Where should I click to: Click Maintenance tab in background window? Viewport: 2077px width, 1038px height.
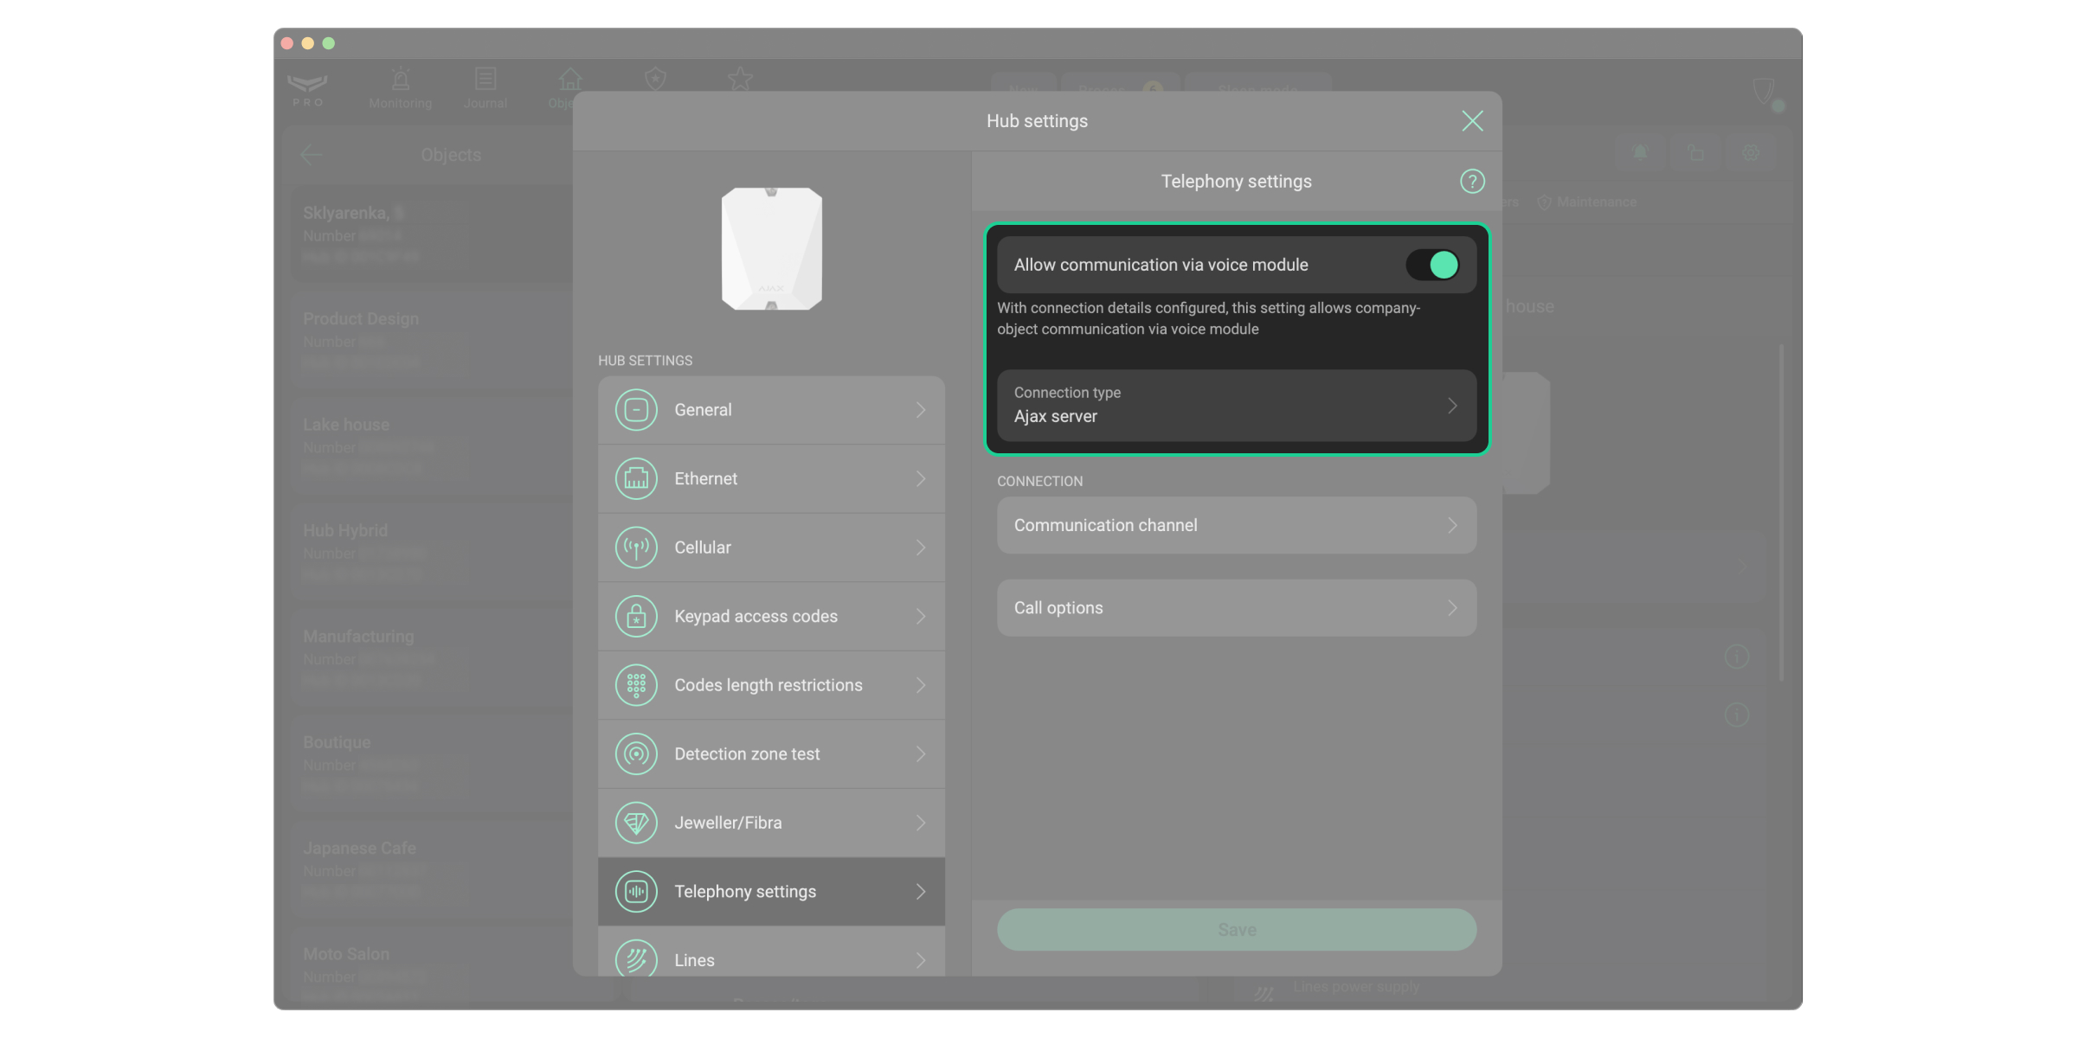click(1587, 202)
